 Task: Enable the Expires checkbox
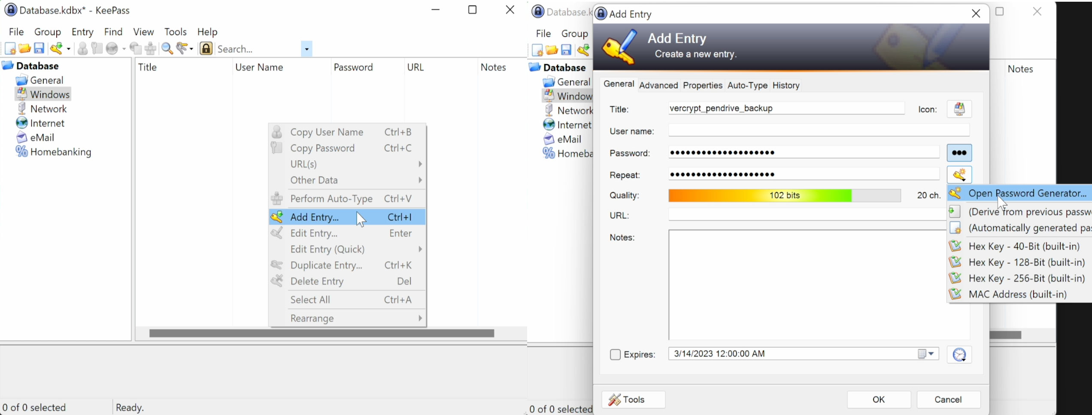615,355
